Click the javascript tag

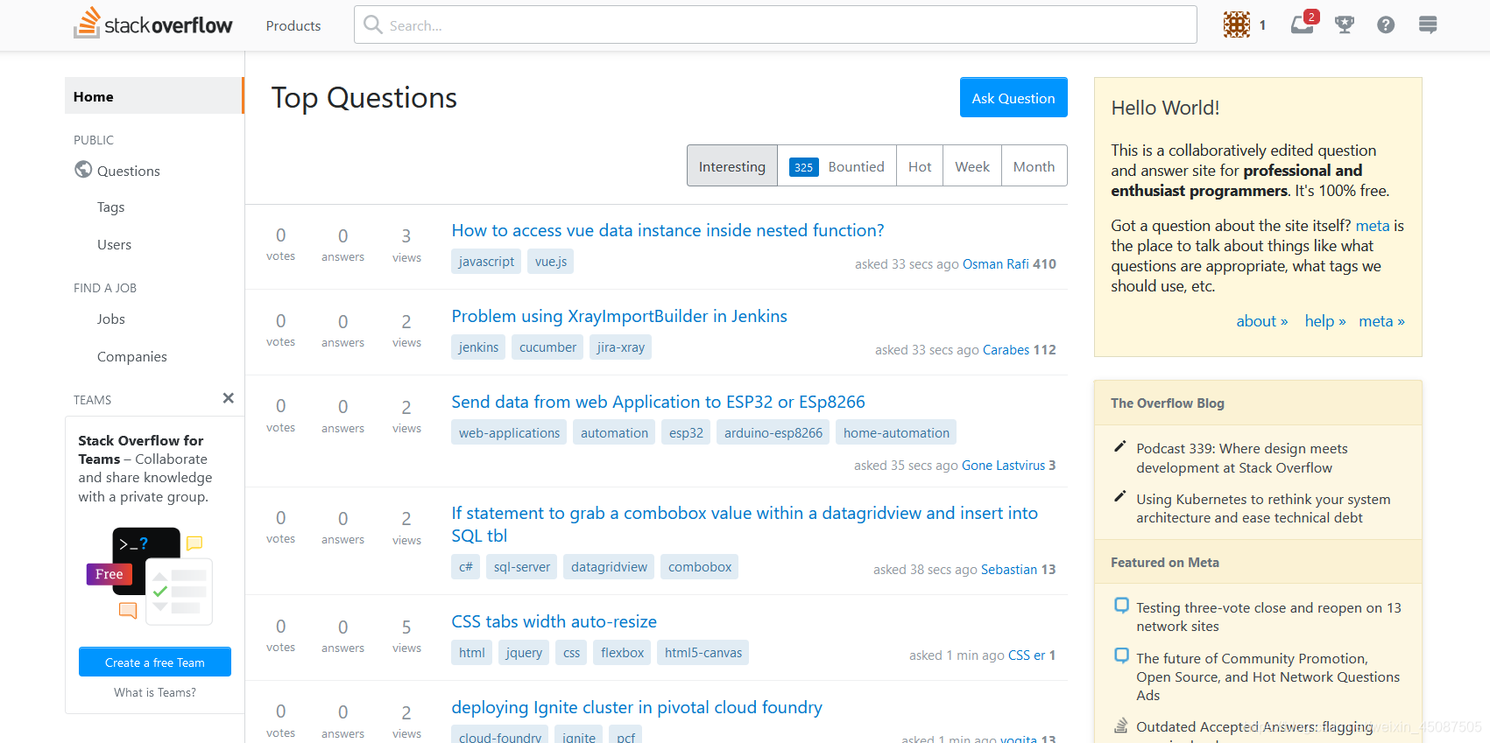(486, 262)
